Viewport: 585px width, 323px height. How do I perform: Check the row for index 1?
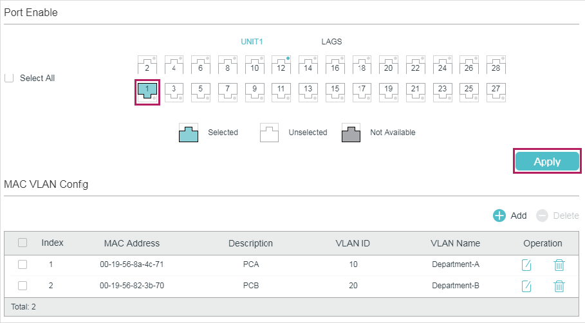23,264
